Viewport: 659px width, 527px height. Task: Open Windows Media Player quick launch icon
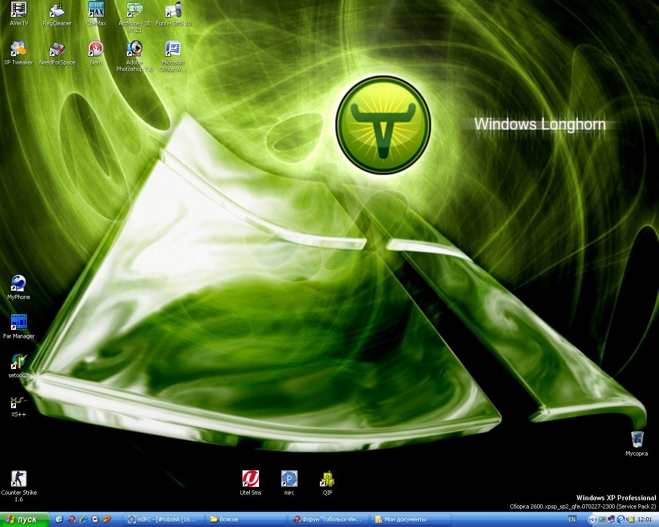point(95,519)
